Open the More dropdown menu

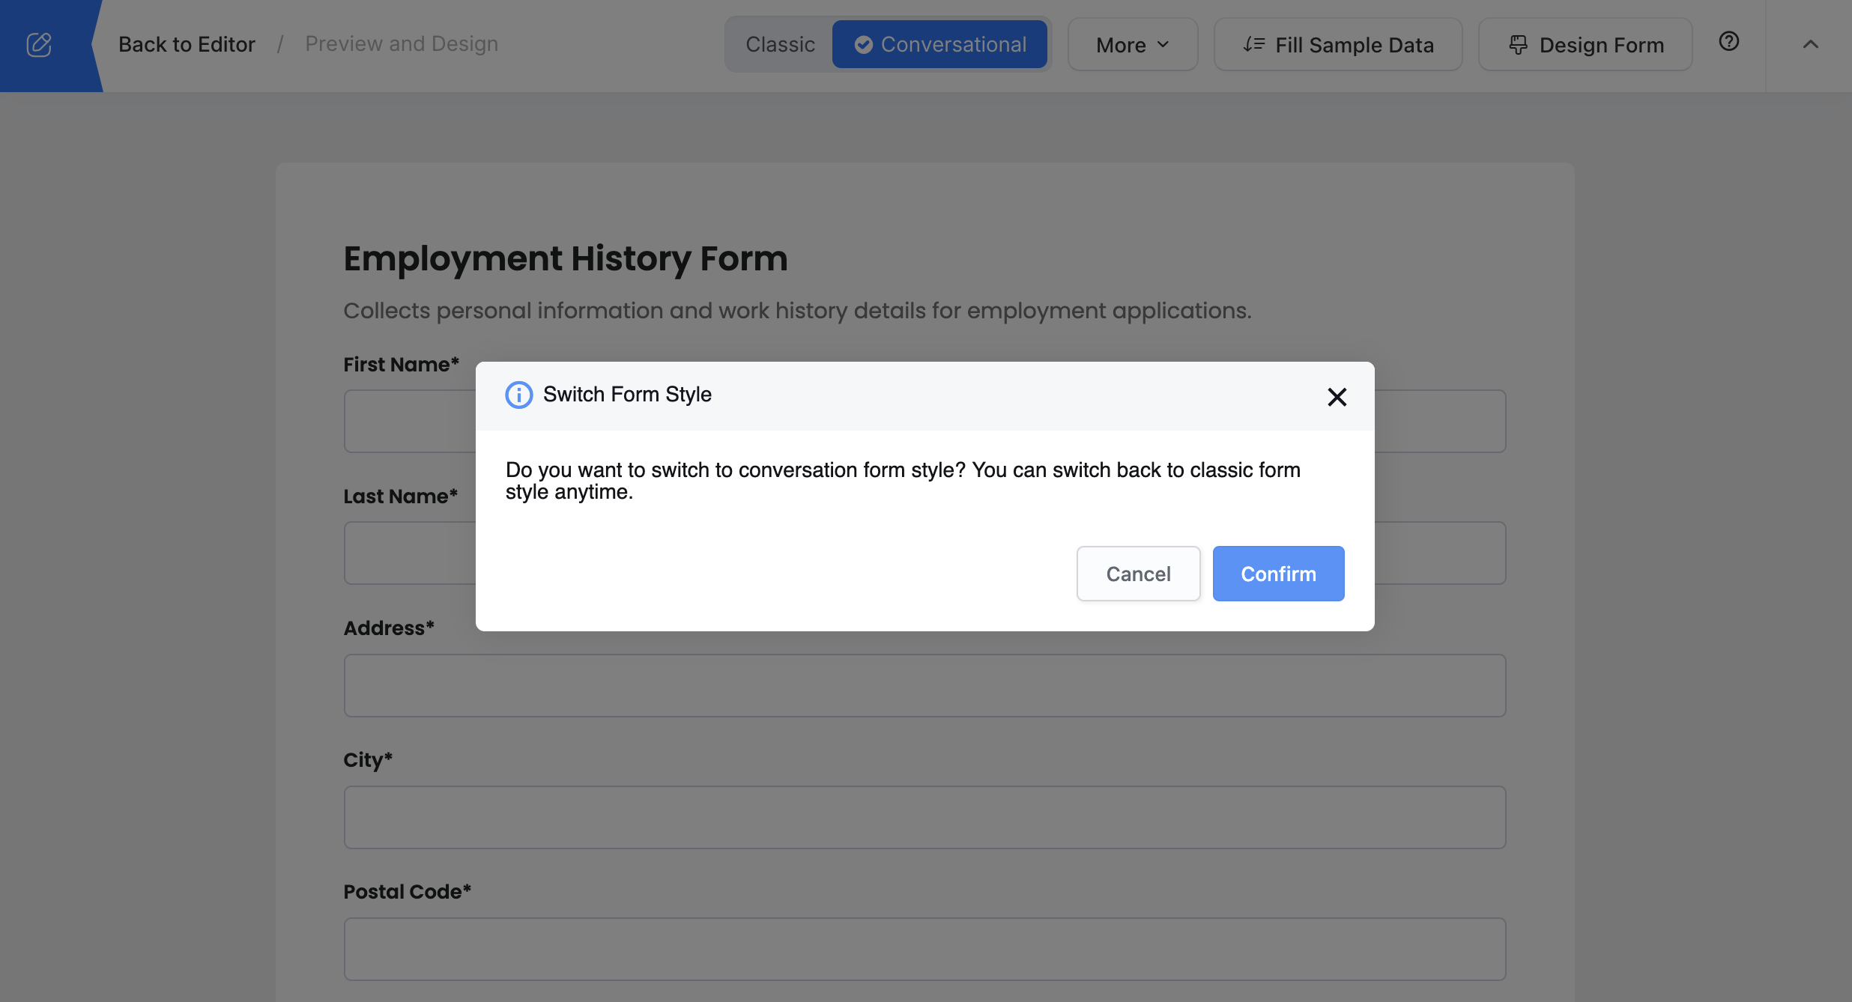[1132, 45]
